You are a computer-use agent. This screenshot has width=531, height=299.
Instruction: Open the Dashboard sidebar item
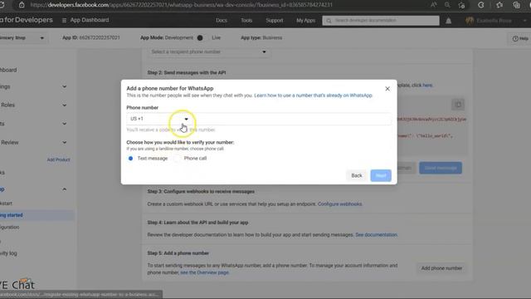click(8, 70)
